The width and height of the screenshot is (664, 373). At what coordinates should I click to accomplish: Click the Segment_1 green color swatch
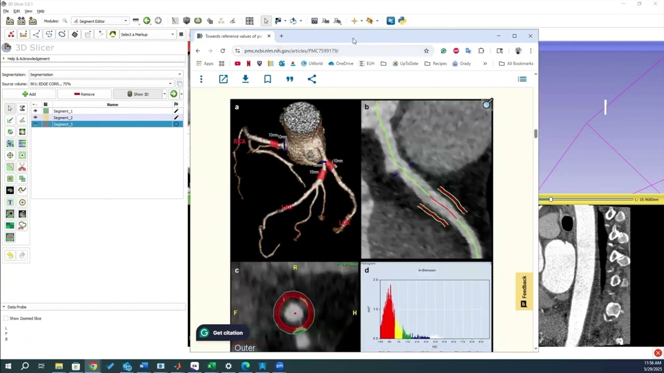tap(46, 111)
